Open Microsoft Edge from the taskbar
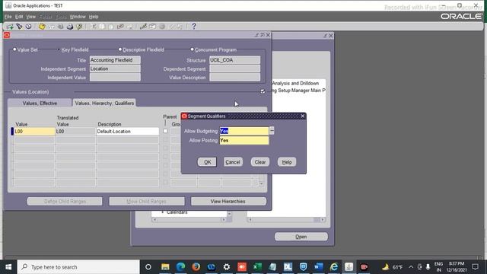Screen dimensions: 487x274 [180, 267]
